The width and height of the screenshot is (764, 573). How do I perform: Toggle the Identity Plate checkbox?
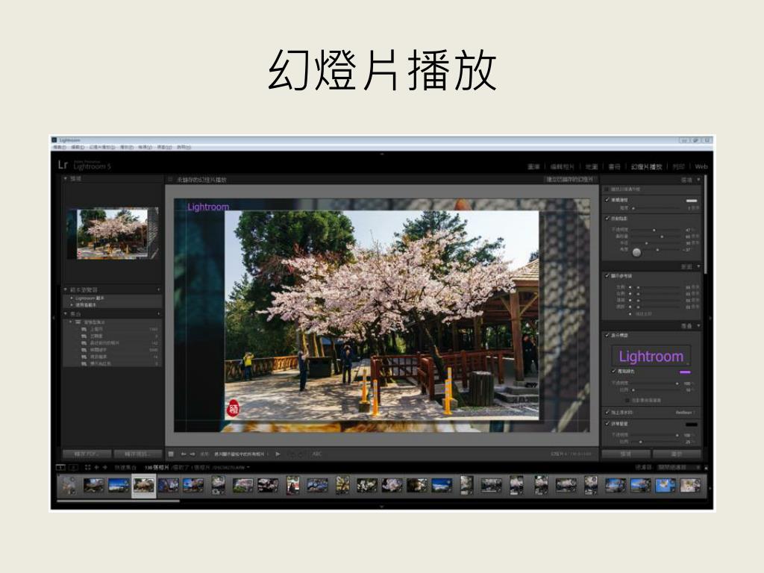(607, 335)
